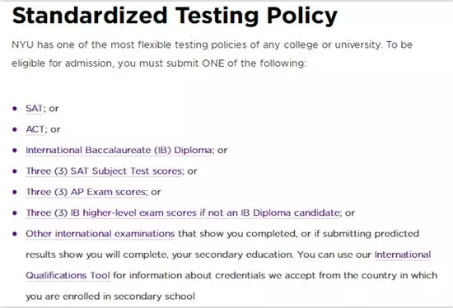Screen dimensions: 453x308
Task: Click the bullet point beside SAT
Action: click(x=15, y=109)
